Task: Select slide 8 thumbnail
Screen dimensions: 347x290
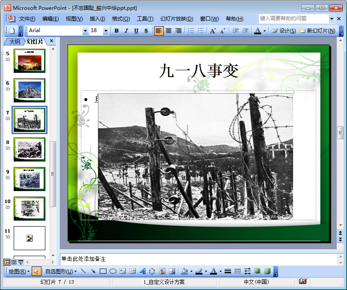Action: pyautogui.click(x=30, y=149)
